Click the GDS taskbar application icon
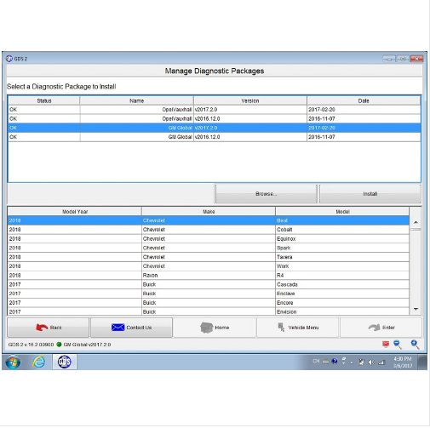Image resolution: width=430 pixels, height=428 pixels. click(x=65, y=362)
